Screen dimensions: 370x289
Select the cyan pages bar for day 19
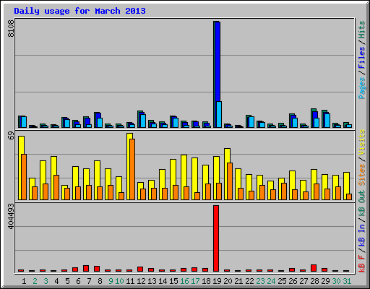pos(219,114)
